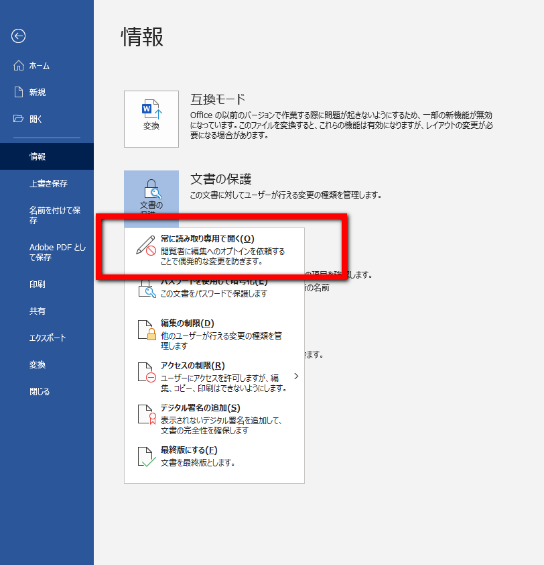Click the restrict editing padlock icon

(x=147, y=329)
